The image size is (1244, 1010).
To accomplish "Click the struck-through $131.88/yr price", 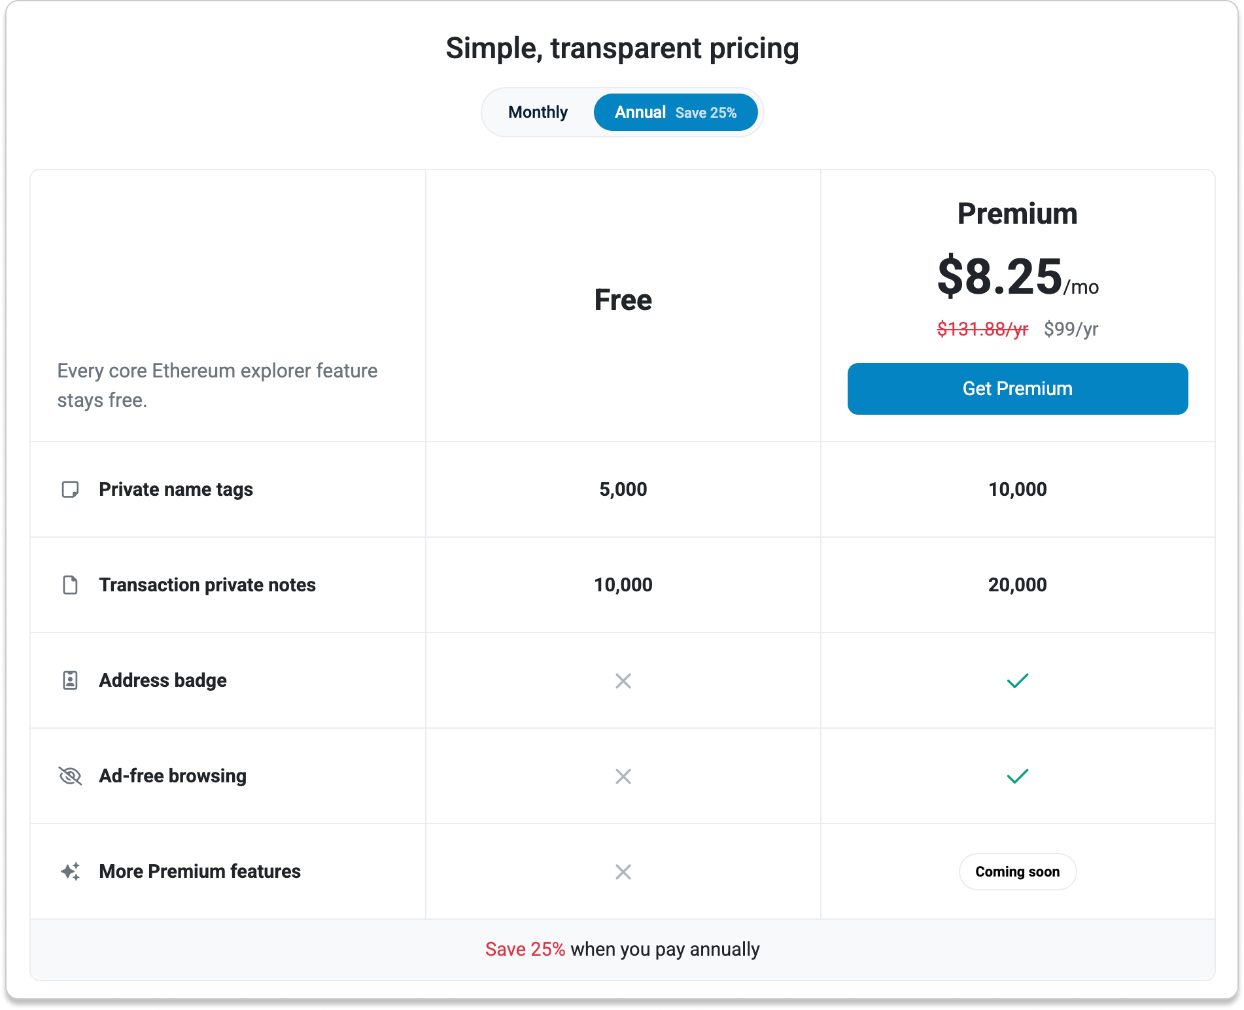I will [x=982, y=328].
